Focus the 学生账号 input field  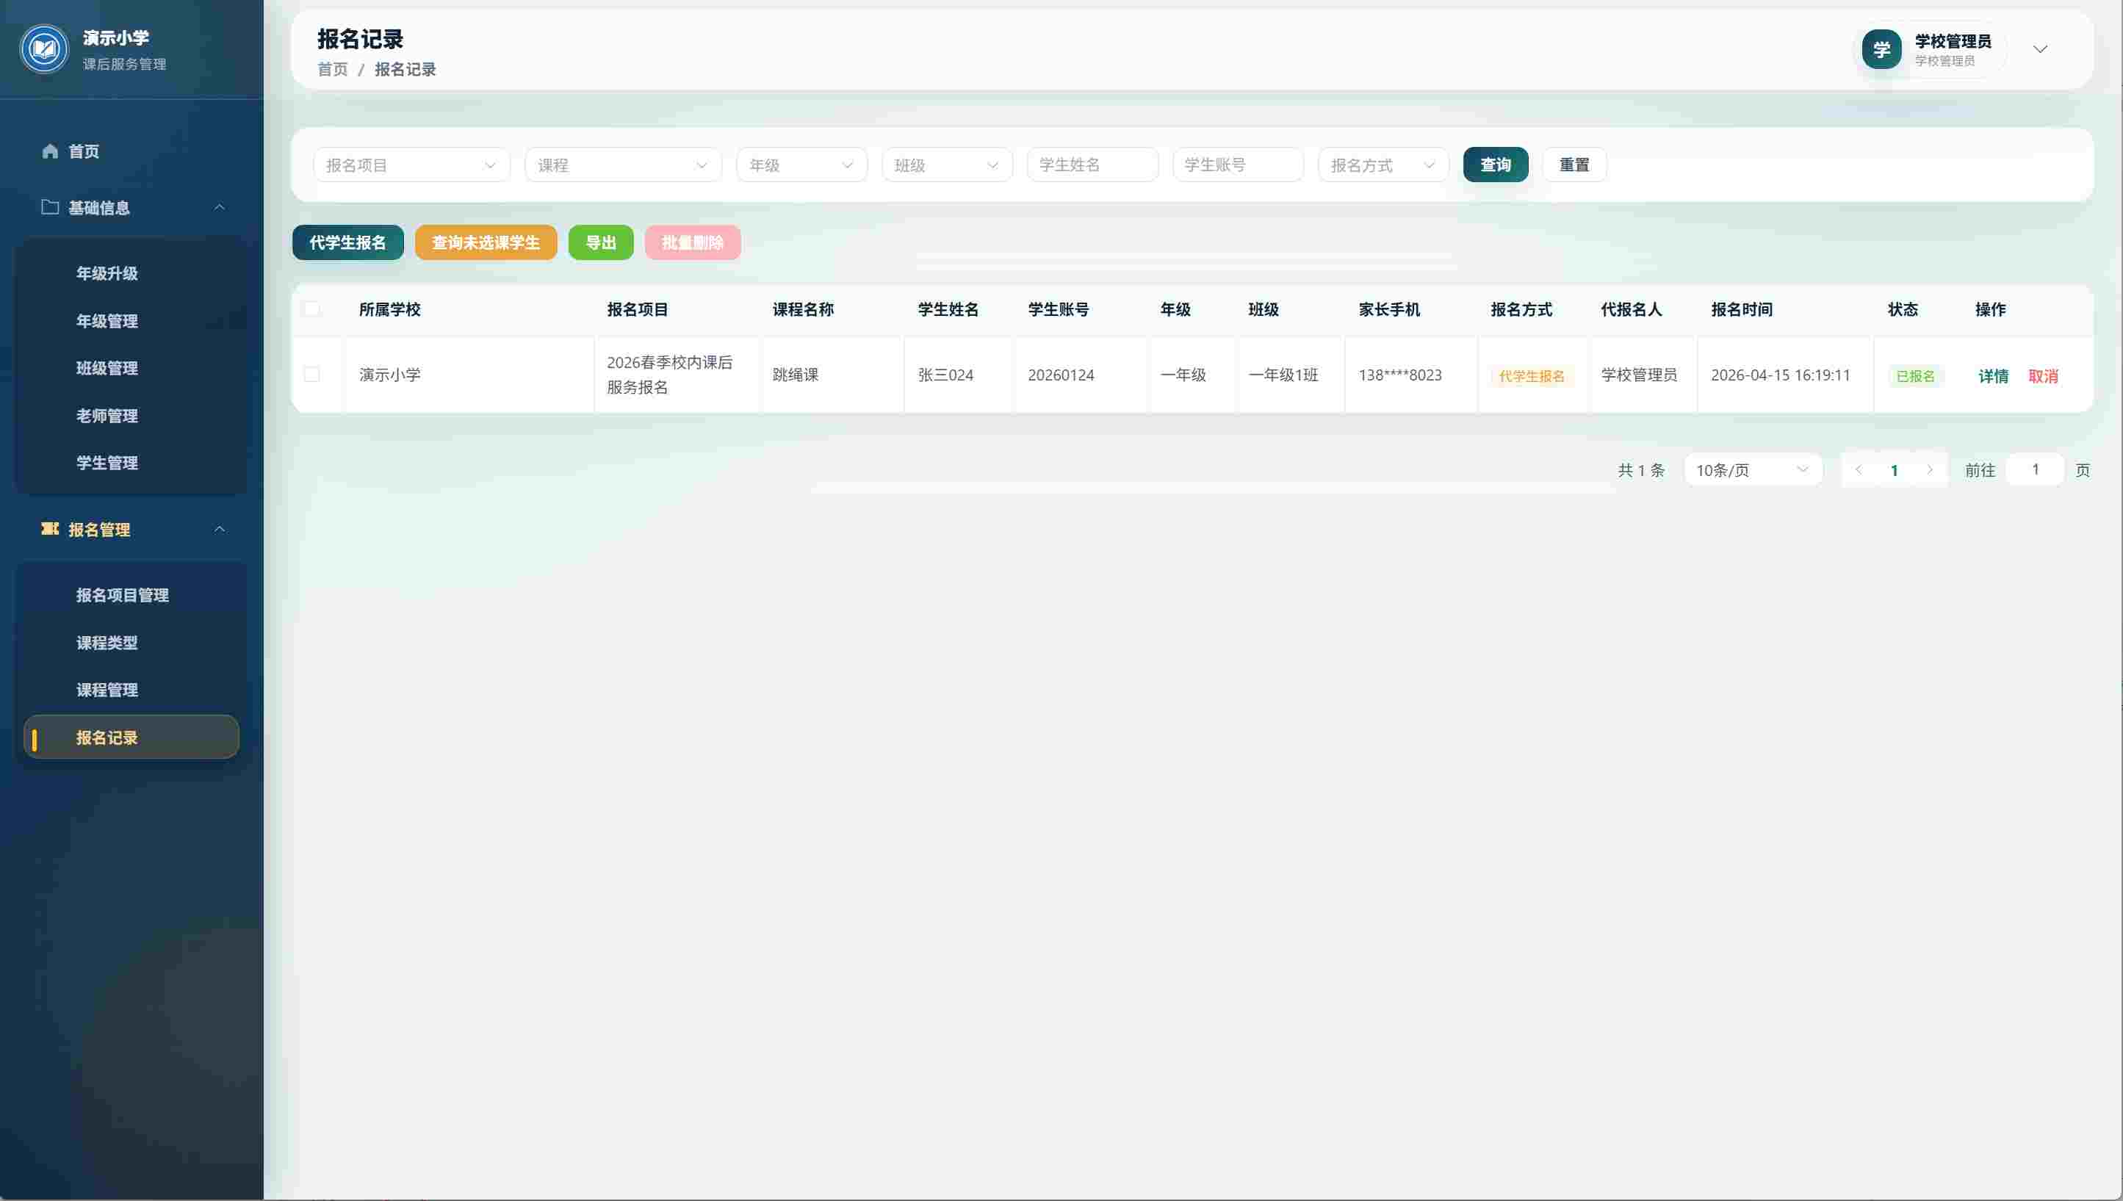pyautogui.click(x=1238, y=165)
